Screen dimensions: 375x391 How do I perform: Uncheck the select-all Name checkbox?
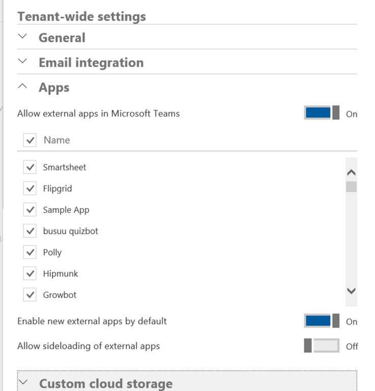point(30,140)
